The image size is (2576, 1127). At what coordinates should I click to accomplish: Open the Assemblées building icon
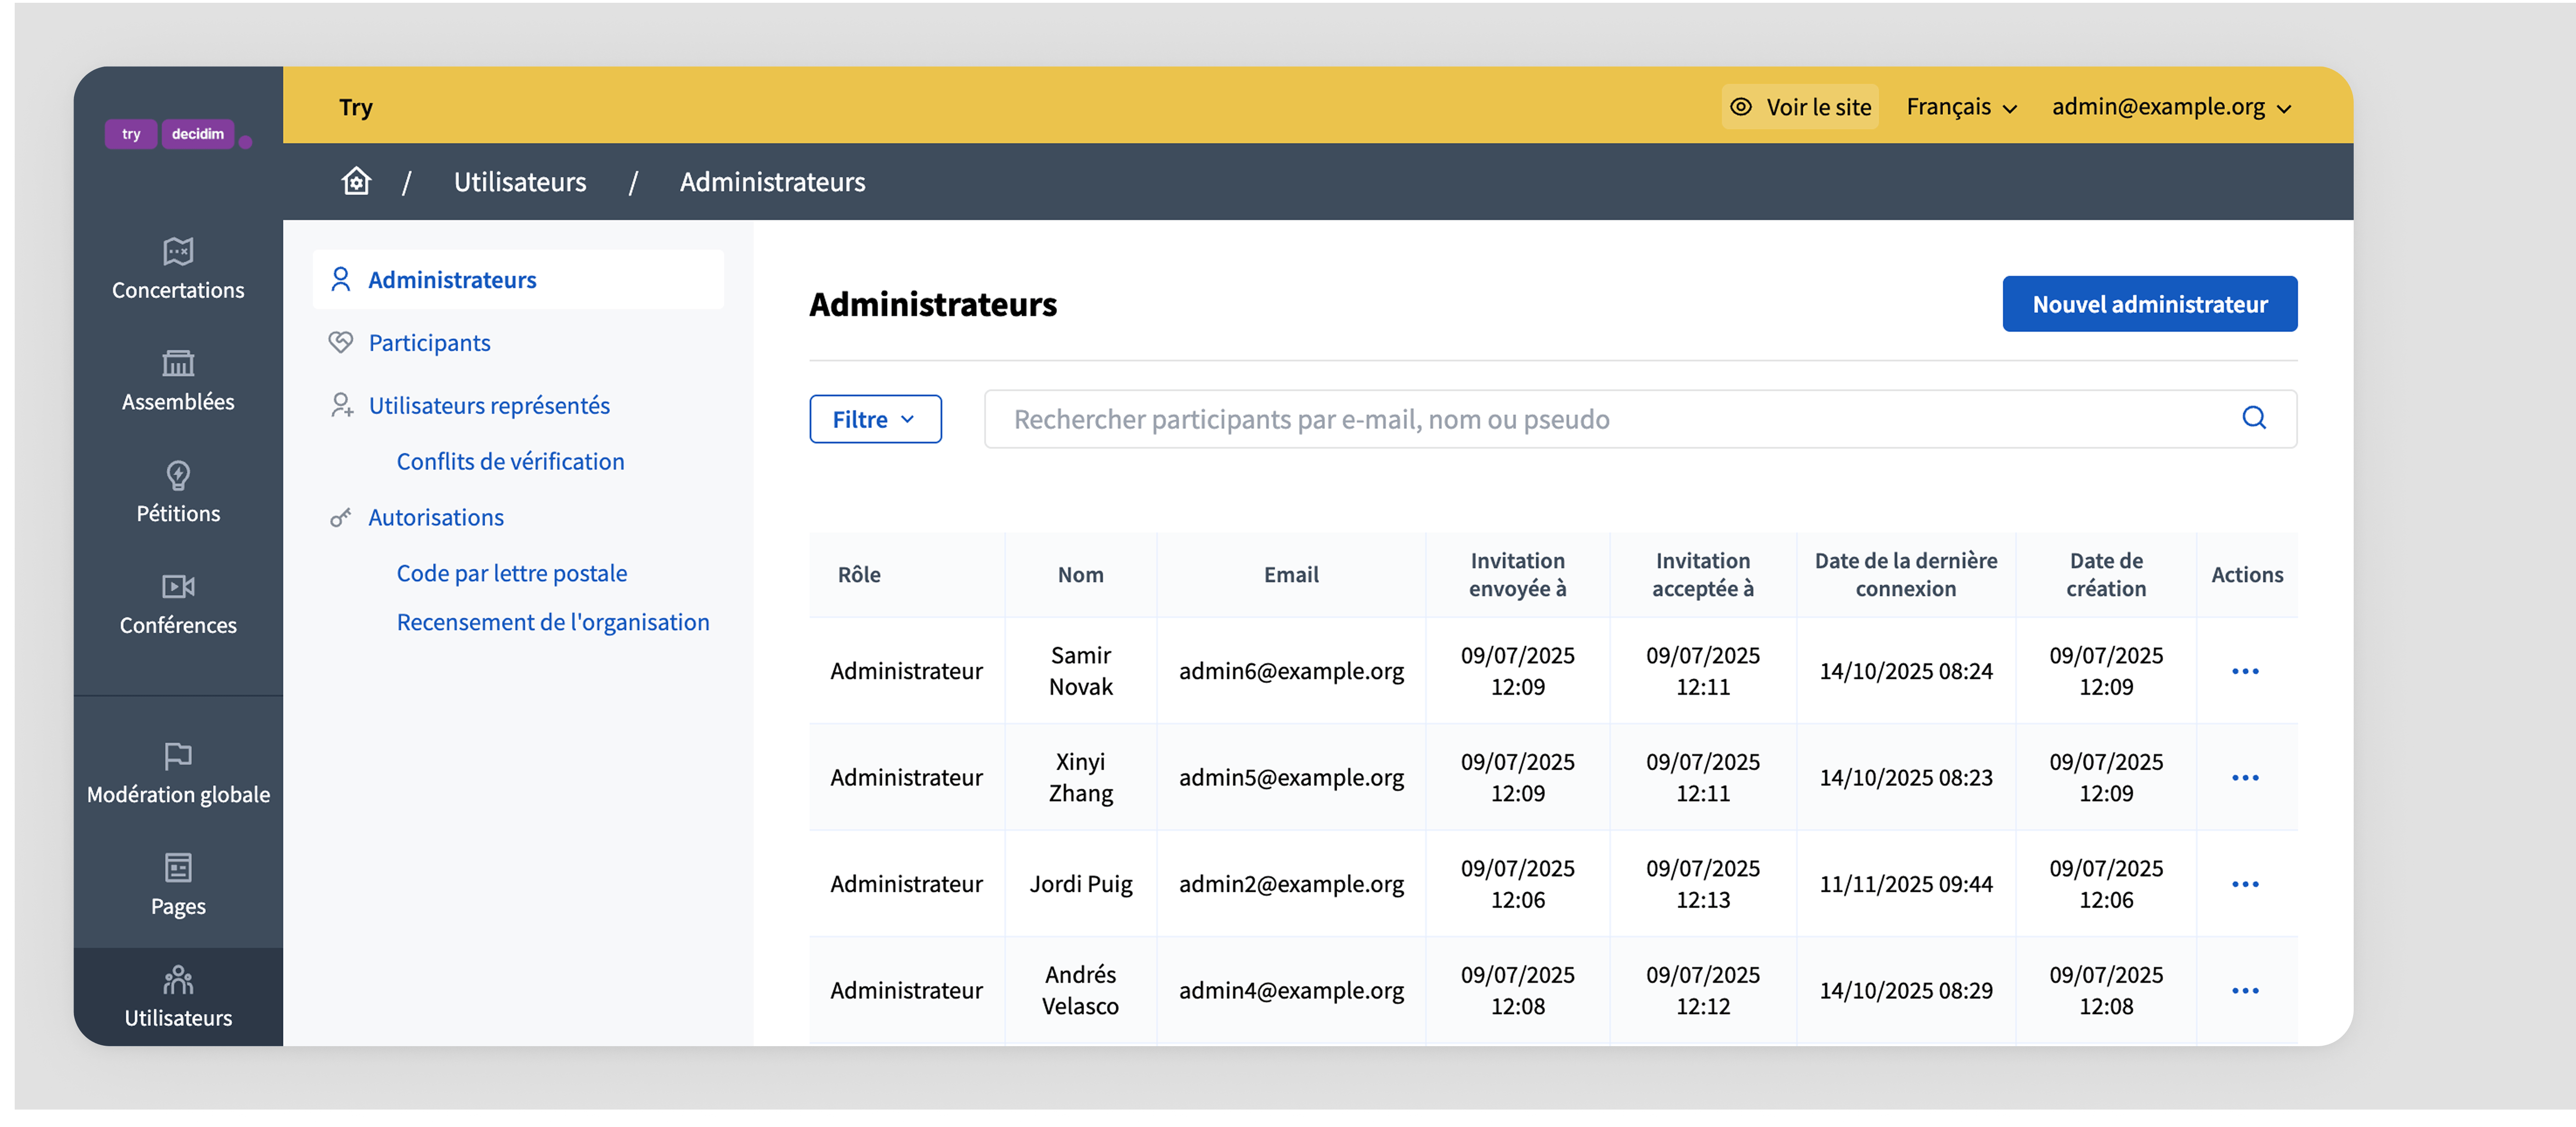(178, 363)
